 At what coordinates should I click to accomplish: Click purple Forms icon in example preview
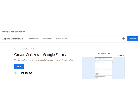pyautogui.click(x=83, y=56)
